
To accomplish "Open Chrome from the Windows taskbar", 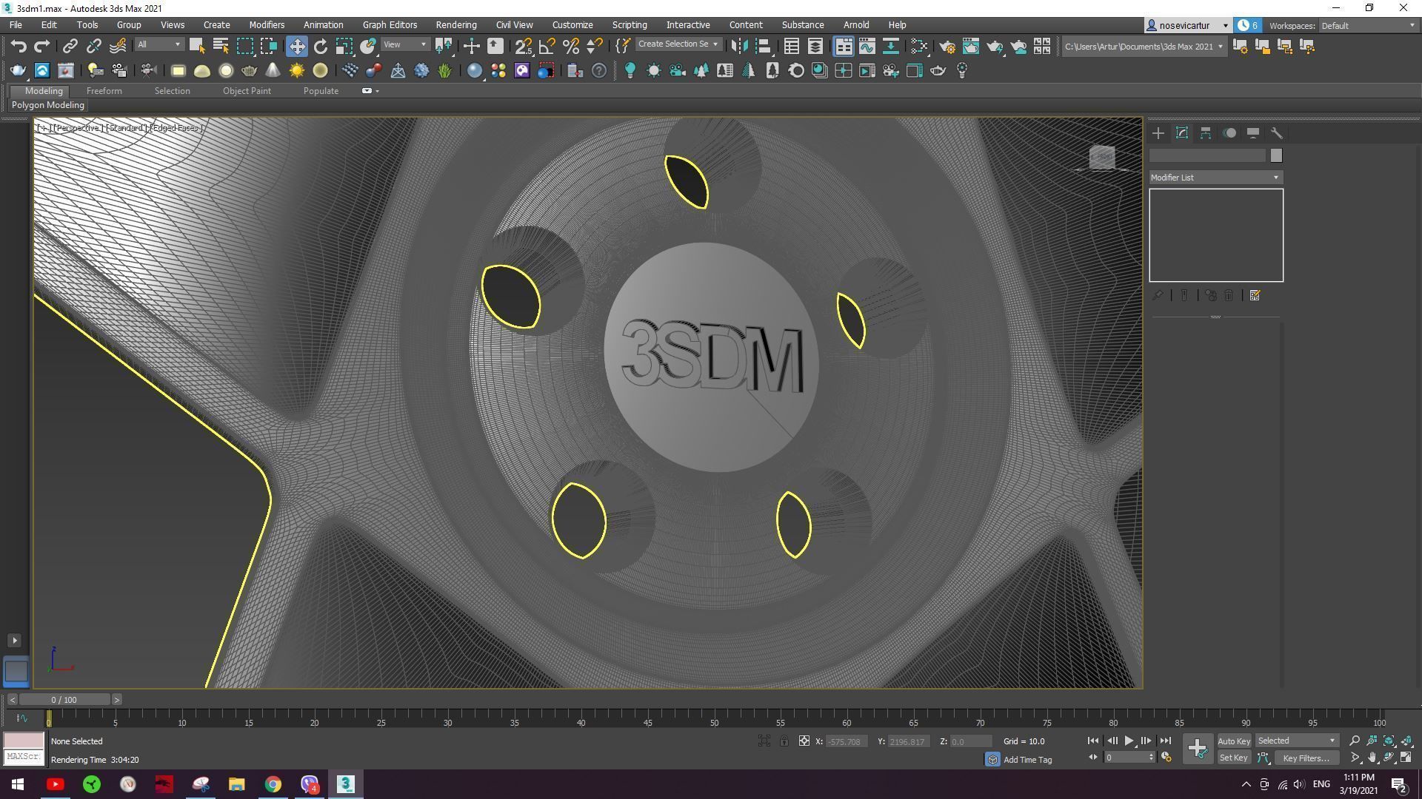I will pyautogui.click(x=273, y=784).
